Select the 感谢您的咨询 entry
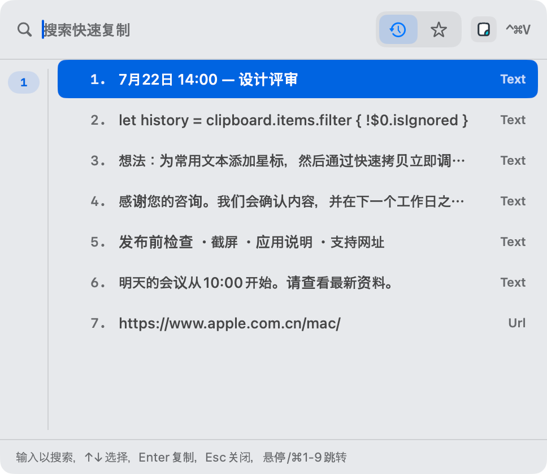 298,201
